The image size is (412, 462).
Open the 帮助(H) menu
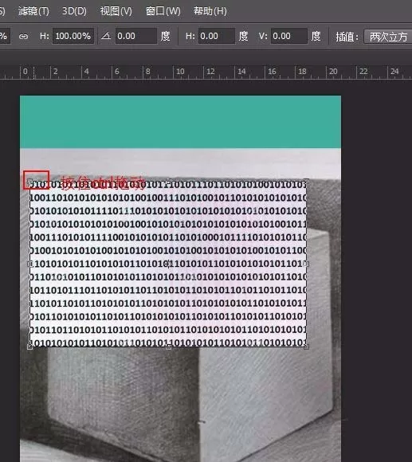point(210,11)
